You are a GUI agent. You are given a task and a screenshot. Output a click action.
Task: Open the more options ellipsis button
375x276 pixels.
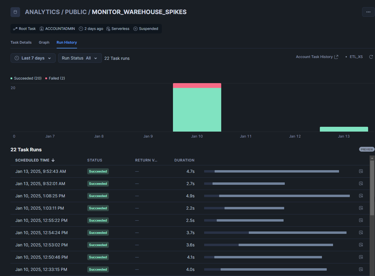368,12
